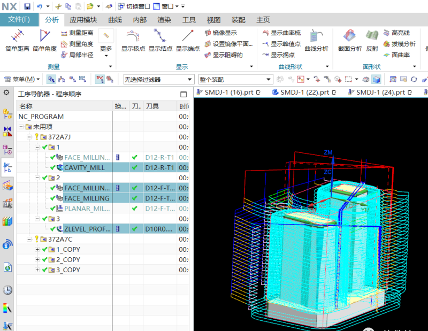Viewport: 428px width, 331px height.
Task: Expand the 3_COPY group
Action: (x=37, y=270)
